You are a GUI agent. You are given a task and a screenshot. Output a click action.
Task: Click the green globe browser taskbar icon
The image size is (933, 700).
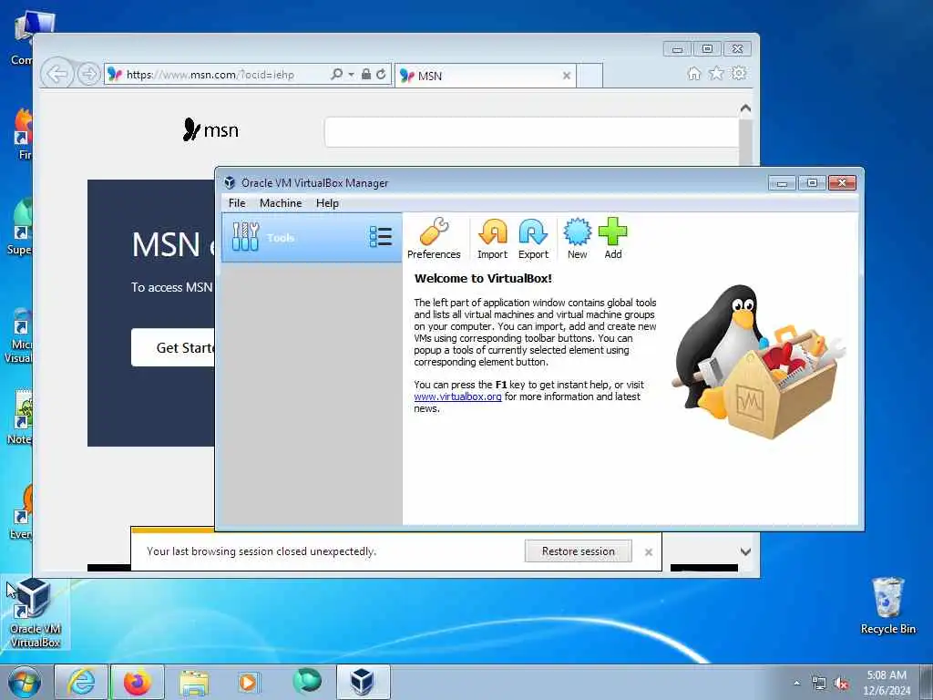306,681
